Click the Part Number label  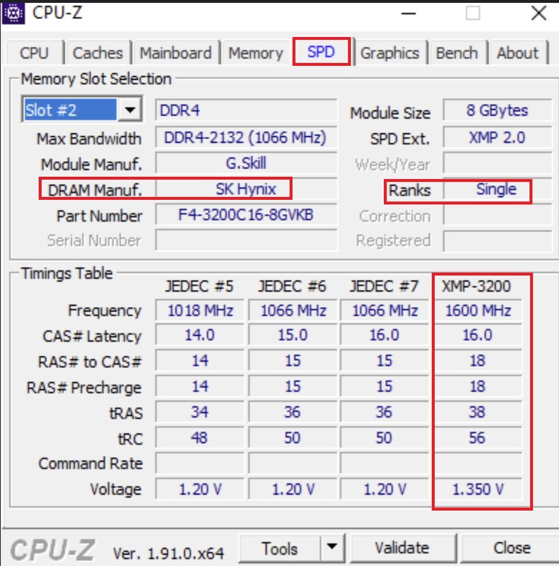pyautogui.click(x=99, y=216)
